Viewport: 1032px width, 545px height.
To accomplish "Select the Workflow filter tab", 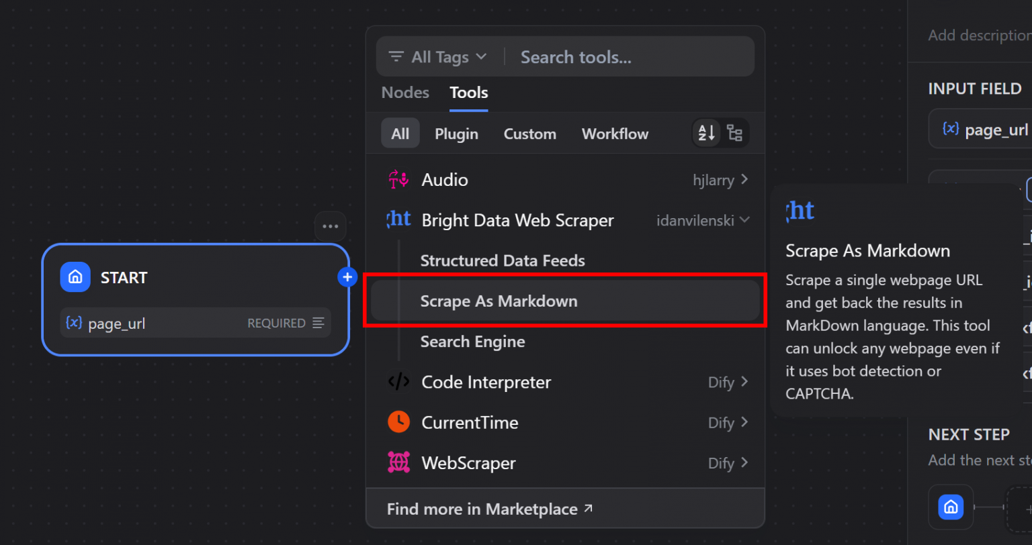I will [x=614, y=133].
